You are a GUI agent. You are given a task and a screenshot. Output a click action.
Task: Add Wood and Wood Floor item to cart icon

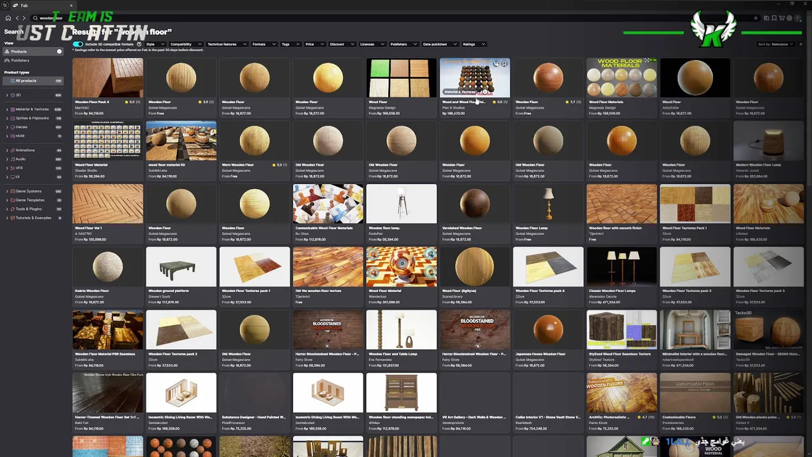[496, 64]
